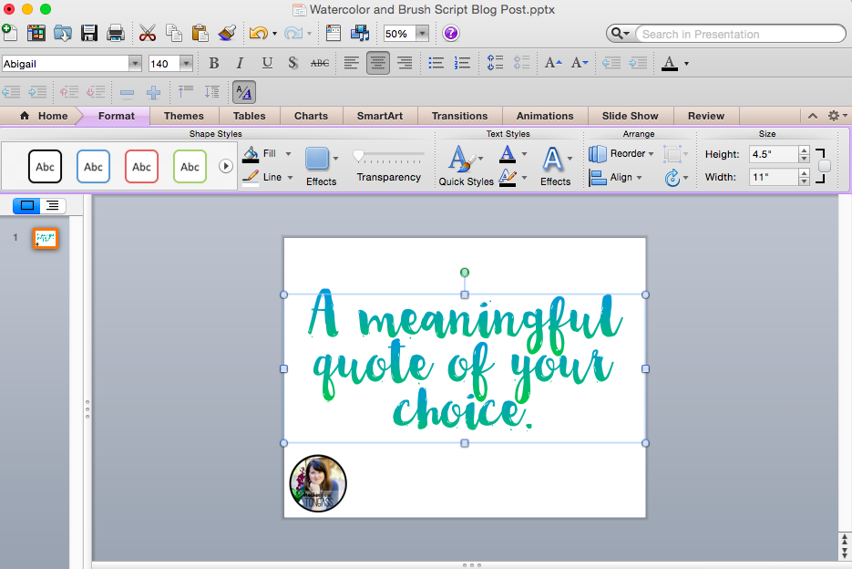Open the Transitions tab
The height and width of the screenshot is (569, 852).
(x=459, y=116)
